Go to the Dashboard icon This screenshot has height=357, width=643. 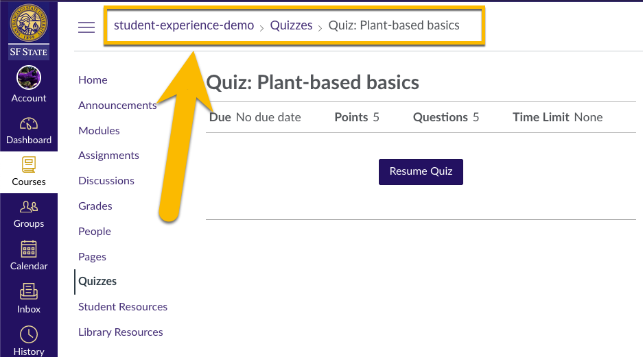pos(29,123)
